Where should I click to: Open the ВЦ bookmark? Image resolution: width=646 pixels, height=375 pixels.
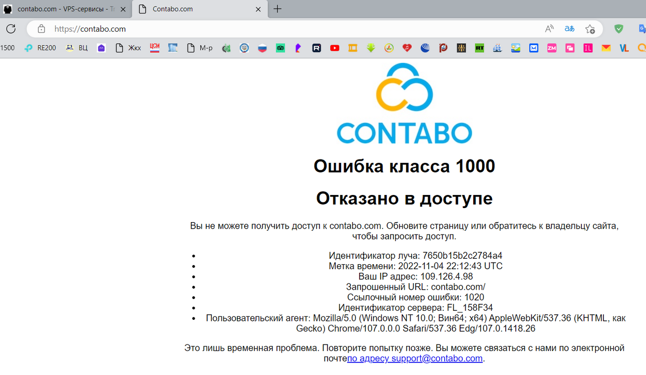pos(77,48)
